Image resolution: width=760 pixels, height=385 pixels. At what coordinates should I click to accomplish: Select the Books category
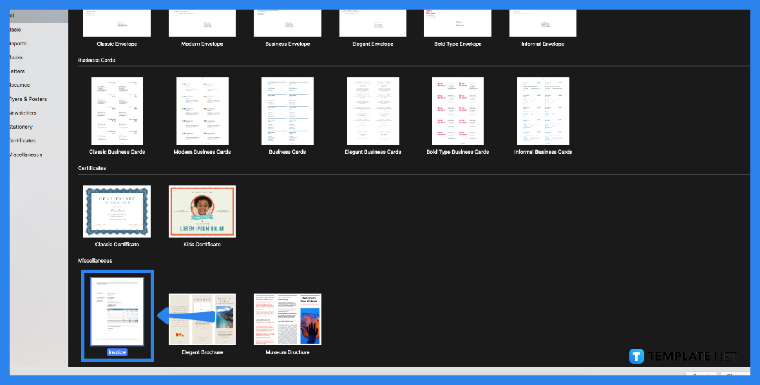[x=19, y=57]
